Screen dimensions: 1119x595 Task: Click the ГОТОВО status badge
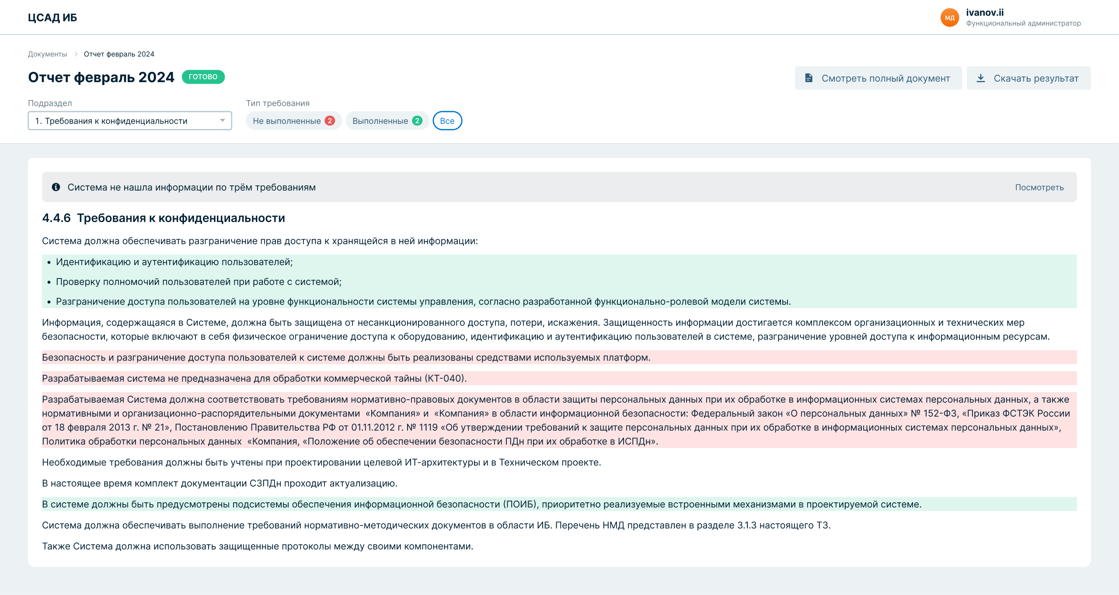coord(203,77)
